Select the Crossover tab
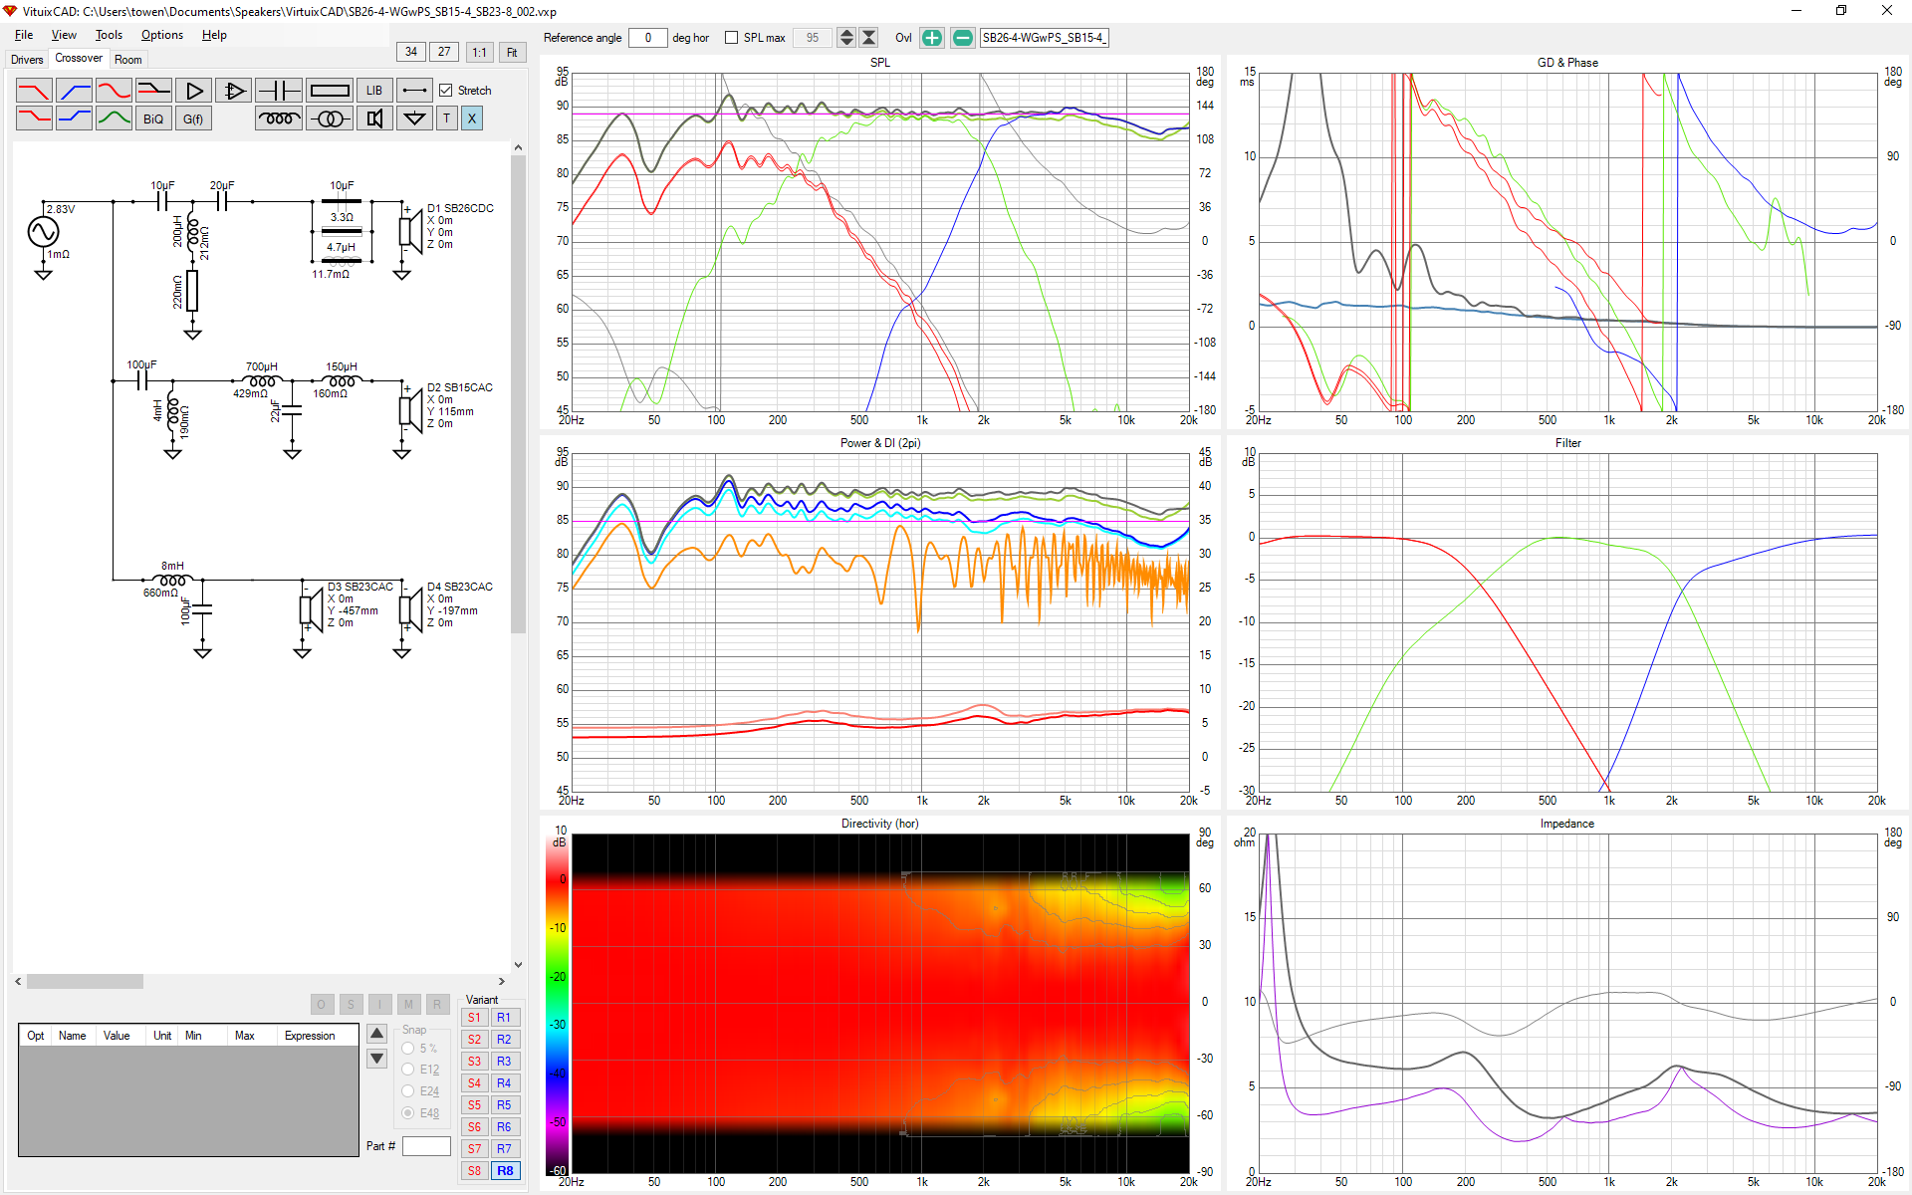 pyautogui.click(x=79, y=58)
